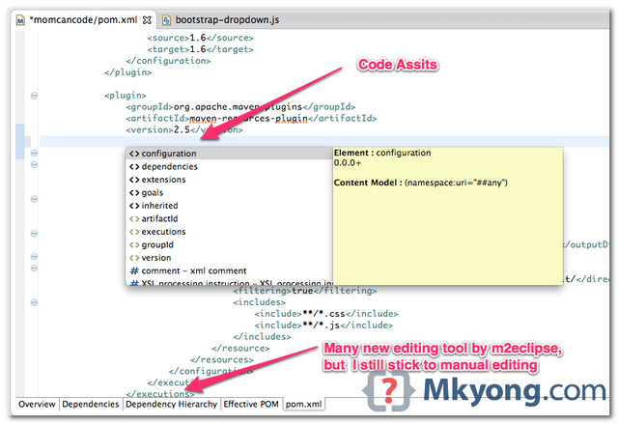Image resolution: width=618 pixels, height=424 pixels.
Task: Collapse the fold marker next to 'configuration' suggestion row
Action: [35, 153]
